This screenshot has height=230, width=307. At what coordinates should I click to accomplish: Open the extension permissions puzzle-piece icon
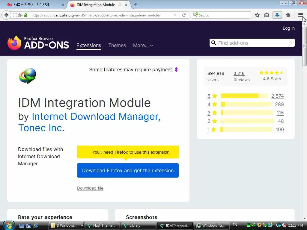[x=20, y=15]
